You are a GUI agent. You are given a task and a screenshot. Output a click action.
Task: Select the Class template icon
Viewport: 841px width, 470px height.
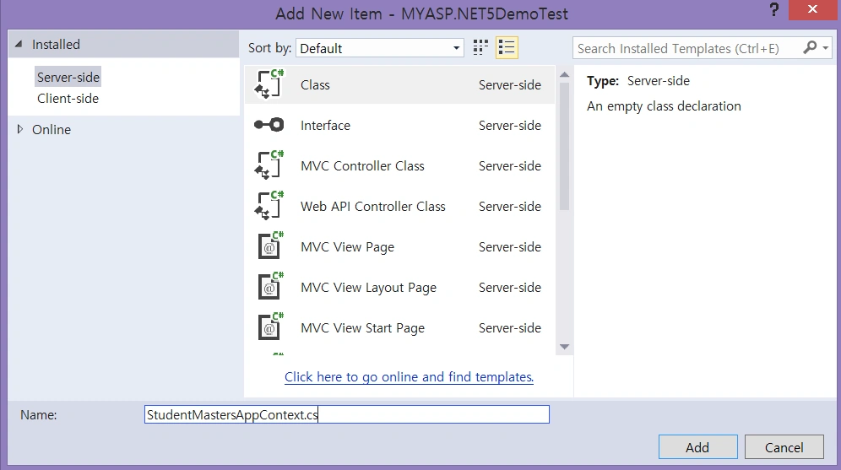coord(269,84)
